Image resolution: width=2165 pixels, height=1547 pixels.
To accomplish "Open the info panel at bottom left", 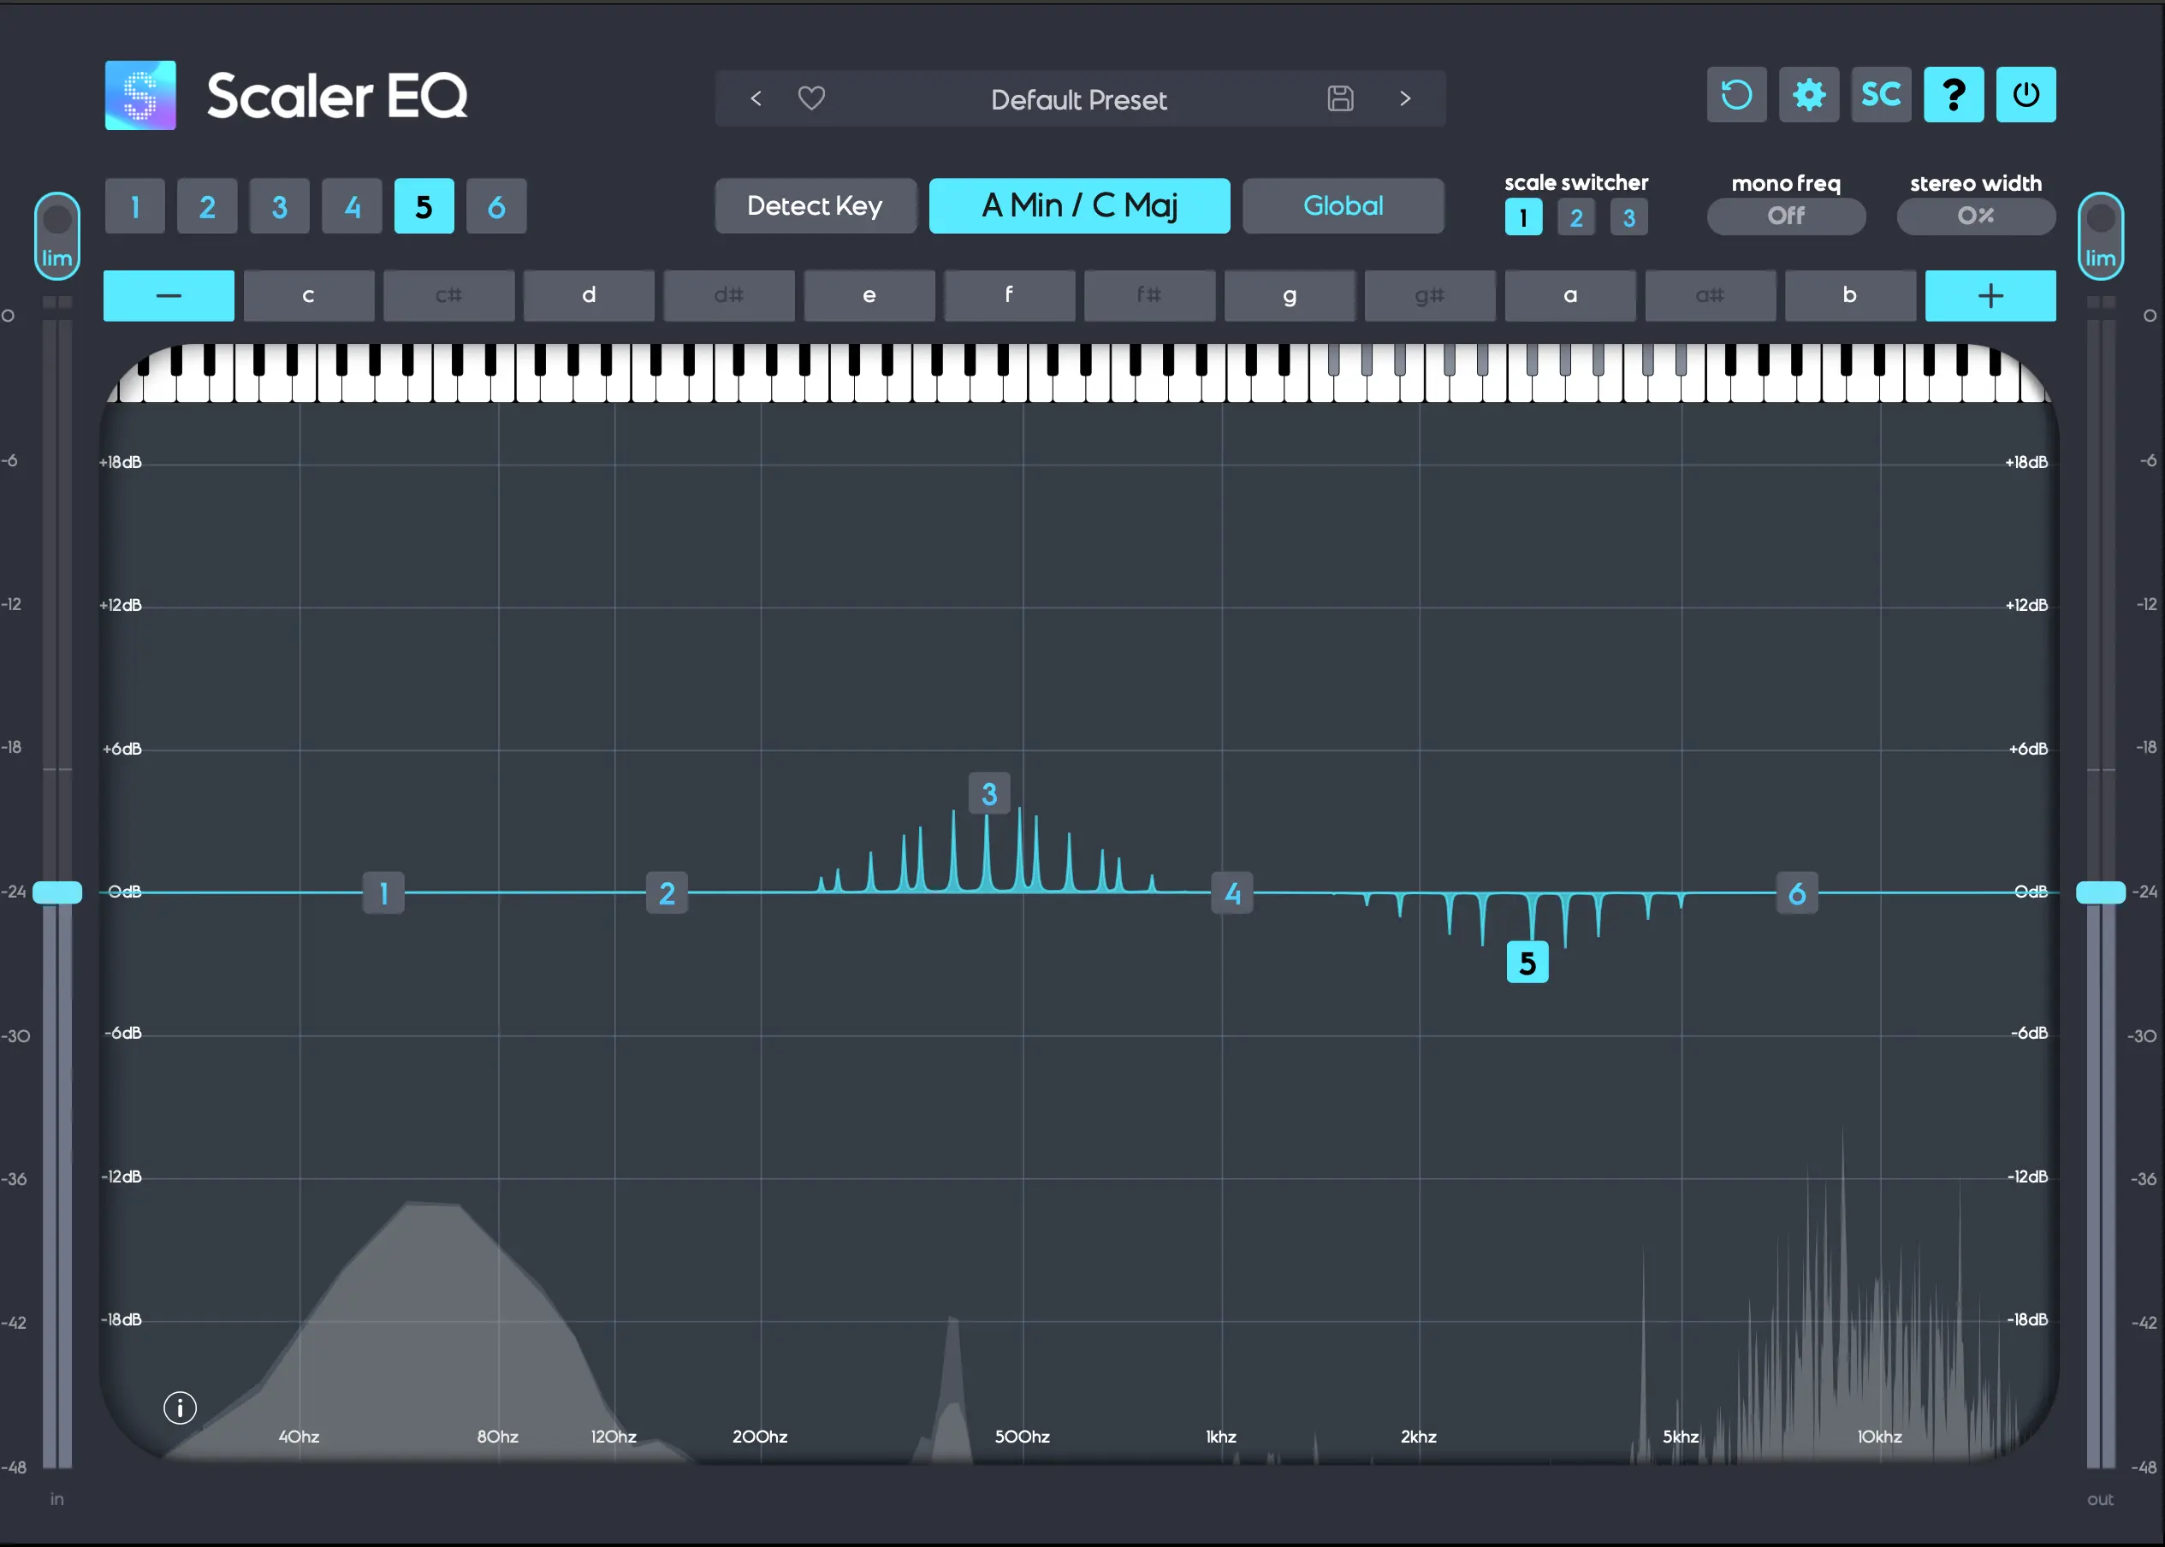I will [x=180, y=1408].
